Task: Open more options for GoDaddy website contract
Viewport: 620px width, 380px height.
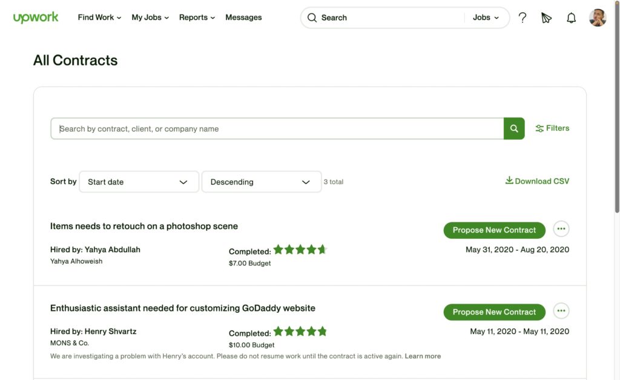Action: [561, 312]
